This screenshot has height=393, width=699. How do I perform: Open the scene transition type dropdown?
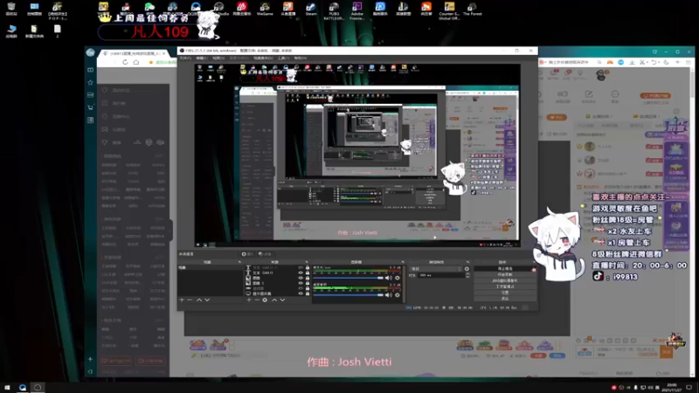[x=436, y=269]
